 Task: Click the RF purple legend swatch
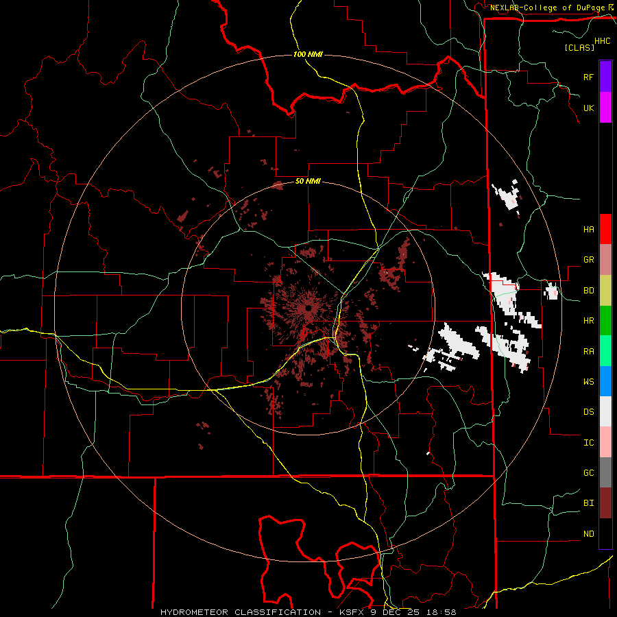pyautogui.click(x=605, y=77)
